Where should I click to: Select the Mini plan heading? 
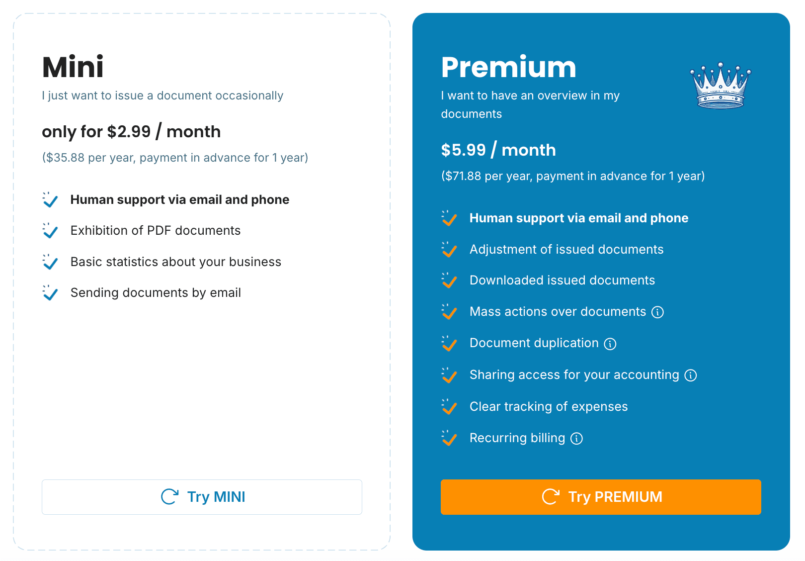point(73,67)
